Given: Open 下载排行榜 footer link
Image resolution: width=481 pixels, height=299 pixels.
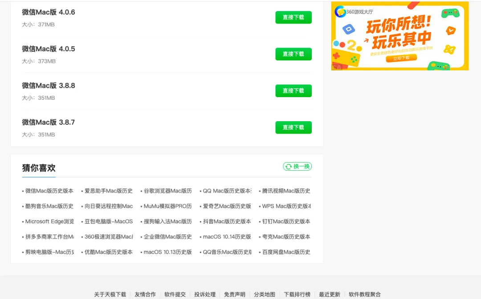Looking at the screenshot, I should coord(297,295).
